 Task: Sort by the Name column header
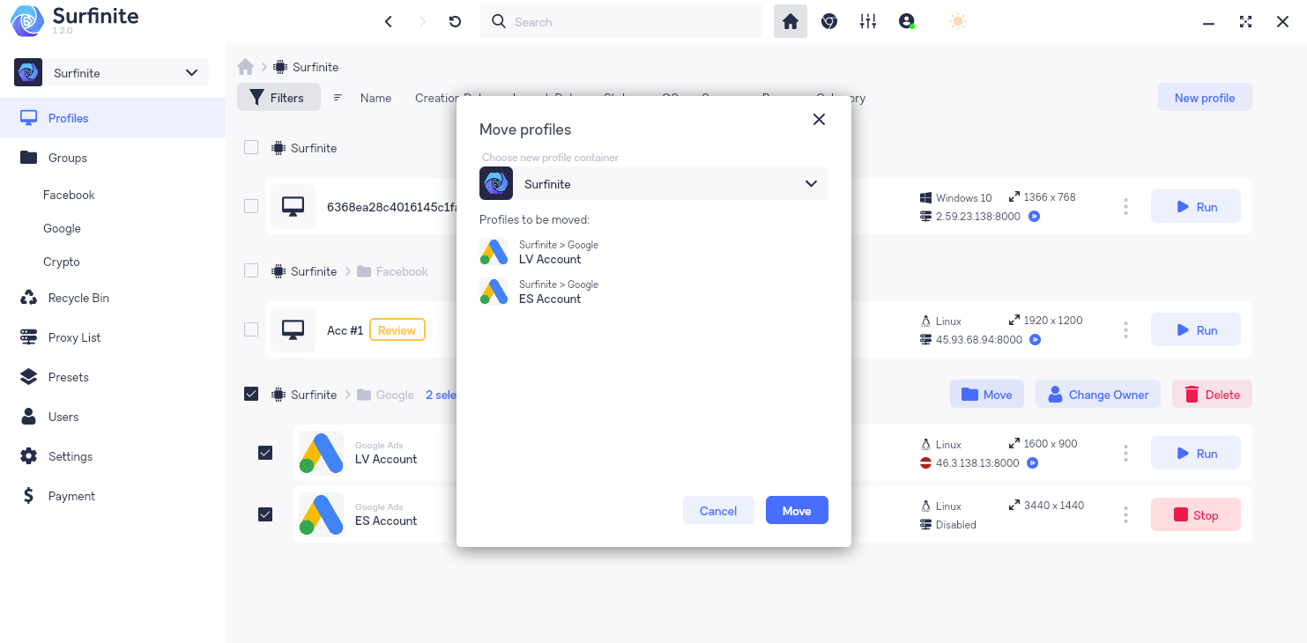375,98
